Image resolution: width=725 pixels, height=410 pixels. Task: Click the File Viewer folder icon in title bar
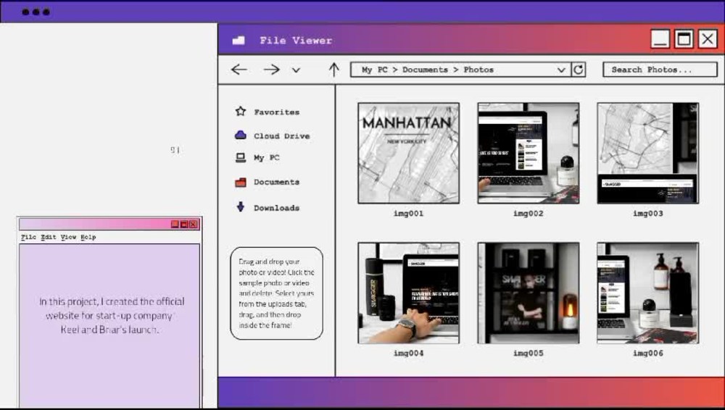(239, 41)
